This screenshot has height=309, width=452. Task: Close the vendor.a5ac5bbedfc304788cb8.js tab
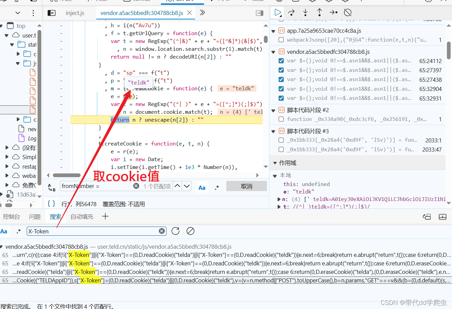point(189,13)
